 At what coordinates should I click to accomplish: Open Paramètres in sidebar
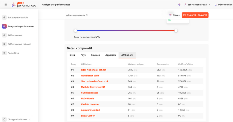click(x=13, y=53)
